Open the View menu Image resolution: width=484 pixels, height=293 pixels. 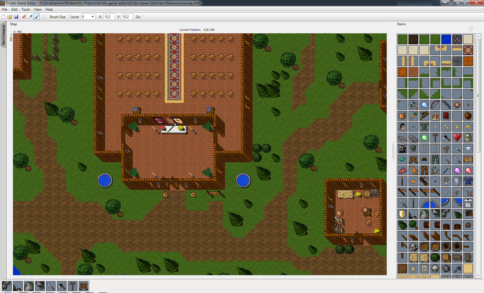38,9
